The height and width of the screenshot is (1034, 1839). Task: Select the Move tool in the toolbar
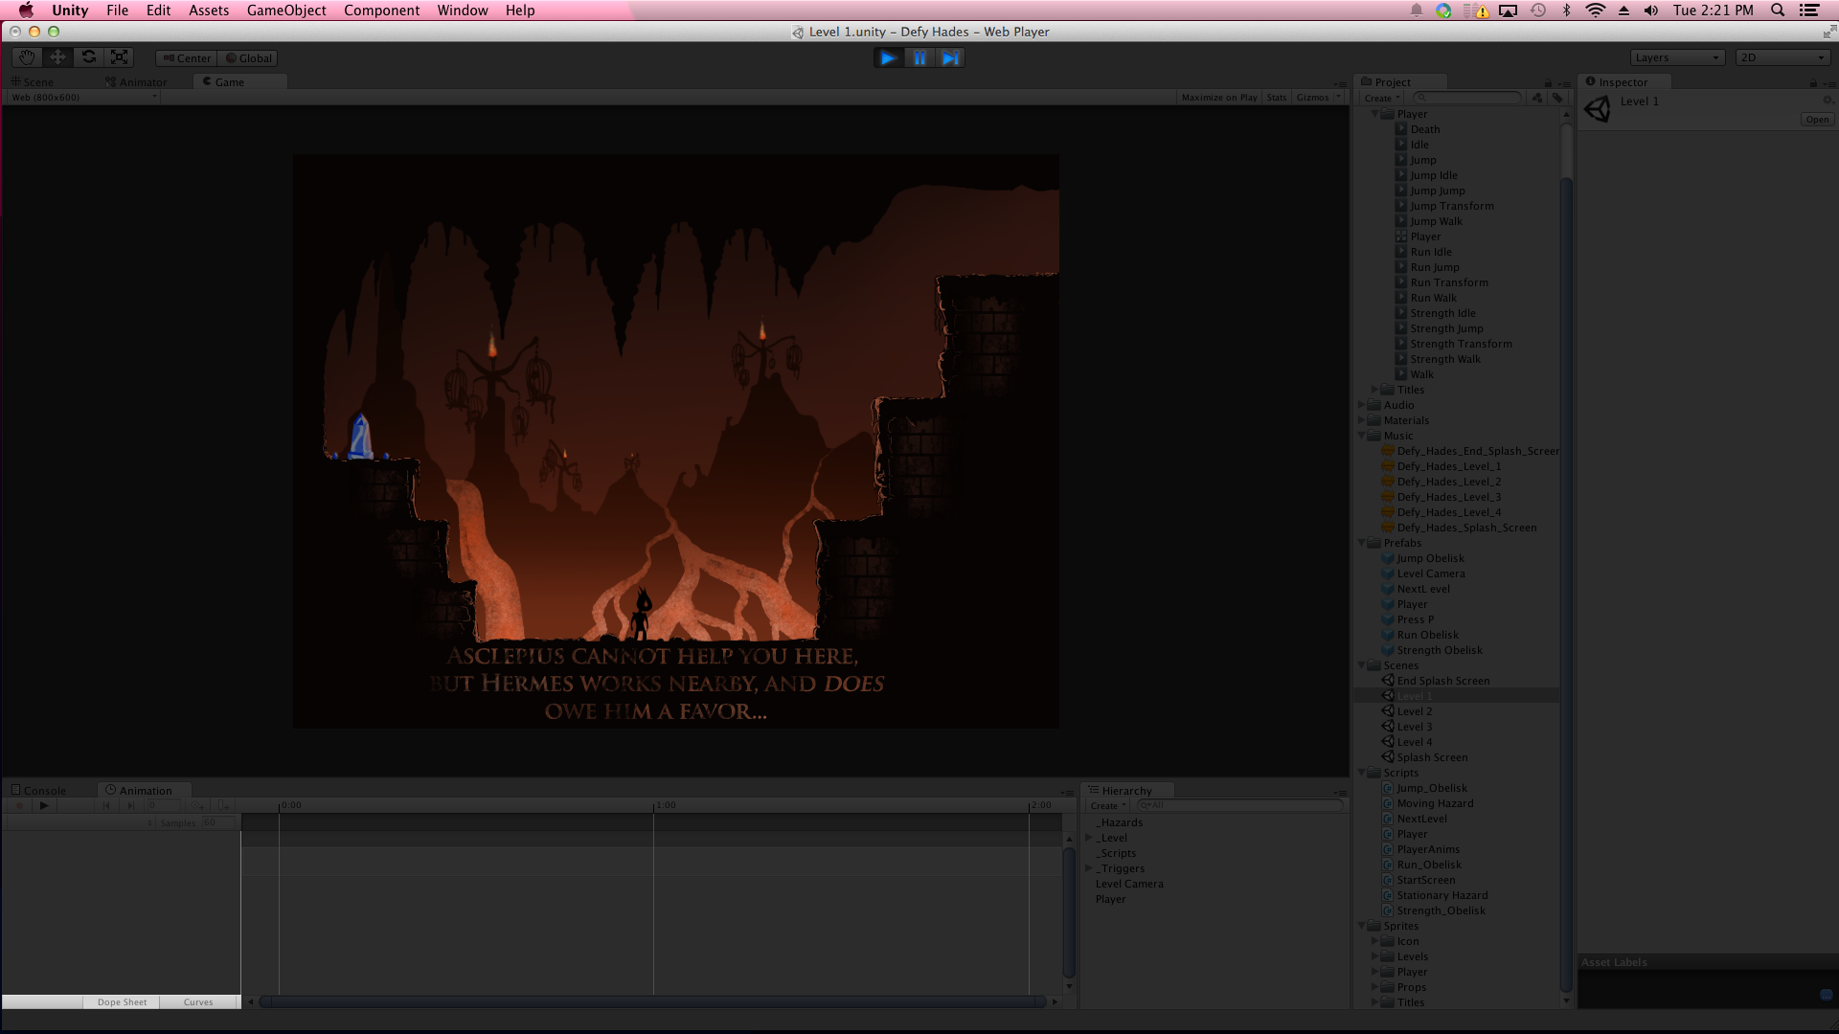click(57, 57)
